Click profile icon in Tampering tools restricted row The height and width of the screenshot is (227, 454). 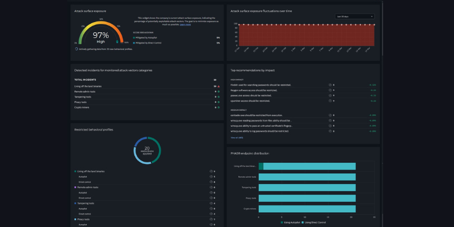pos(211,203)
